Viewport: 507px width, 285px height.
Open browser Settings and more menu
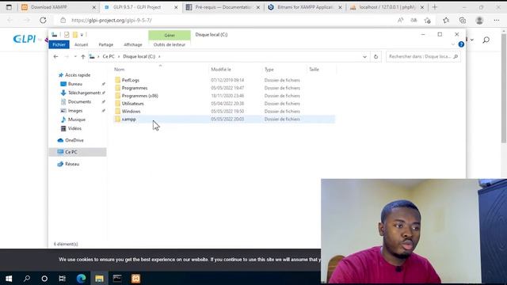(497, 21)
